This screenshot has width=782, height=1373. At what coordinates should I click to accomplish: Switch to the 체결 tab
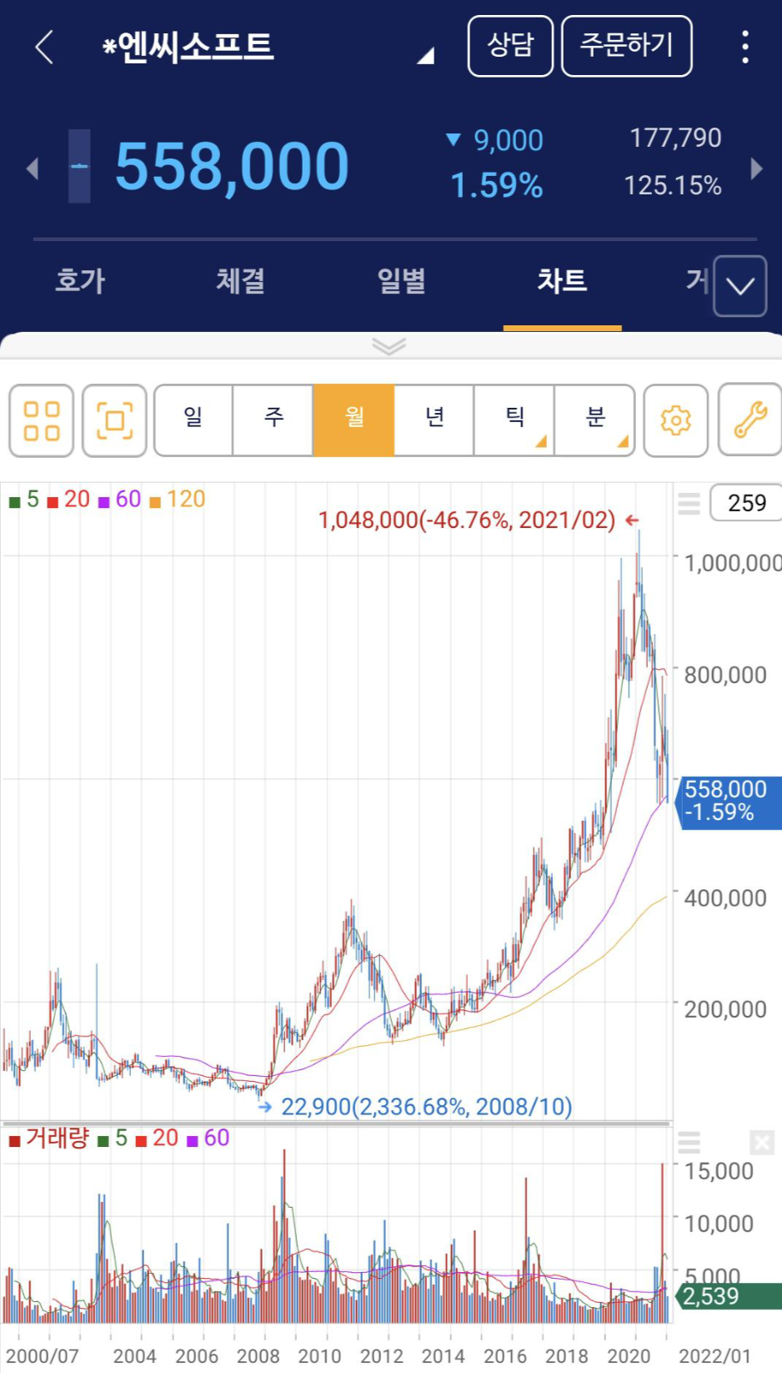click(x=241, y=280)
